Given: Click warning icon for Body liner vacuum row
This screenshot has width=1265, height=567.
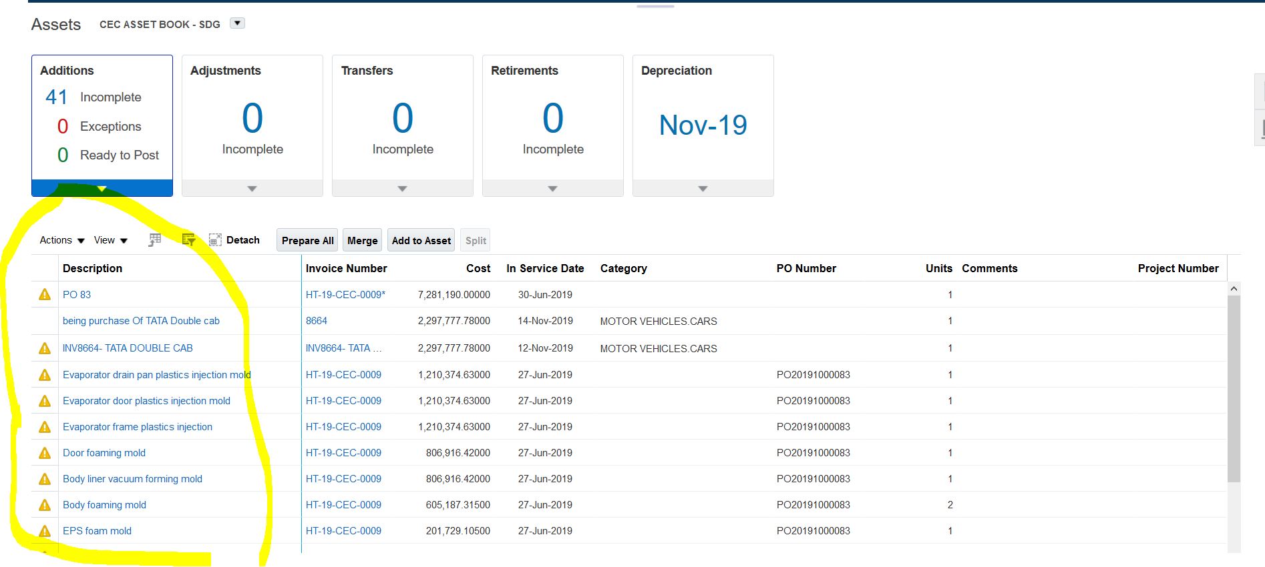Looking at the screenshot, I should coord(45,479).
